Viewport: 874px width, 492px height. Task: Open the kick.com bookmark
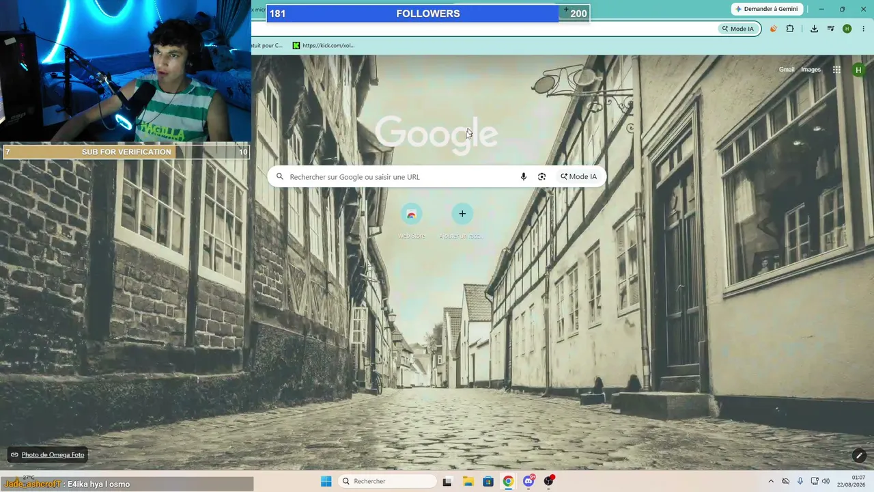[324, 45]
